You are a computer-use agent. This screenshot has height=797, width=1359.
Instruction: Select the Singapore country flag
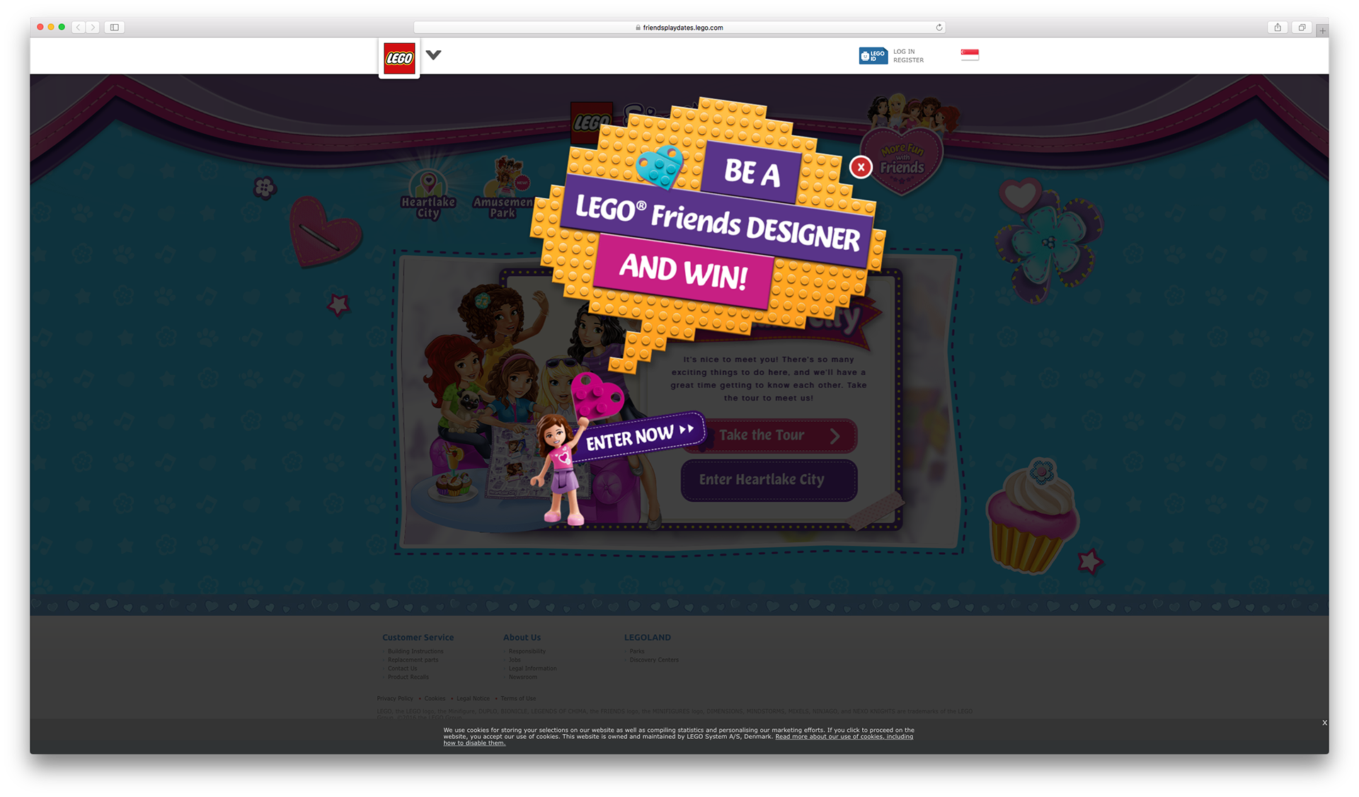coord(970,55)
